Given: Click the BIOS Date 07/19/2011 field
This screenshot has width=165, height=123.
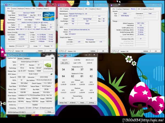Looking at the screenshot, I should (x=87, y=34).
